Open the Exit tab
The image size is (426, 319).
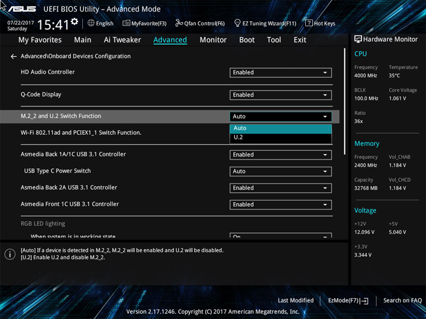(x=299, y=40)
